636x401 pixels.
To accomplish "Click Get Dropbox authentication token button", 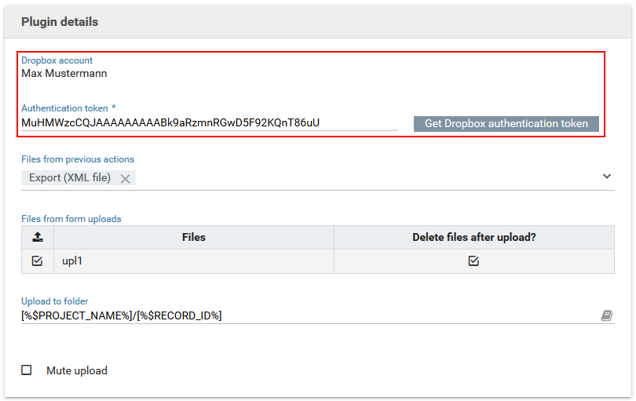I will click(506, 123).
